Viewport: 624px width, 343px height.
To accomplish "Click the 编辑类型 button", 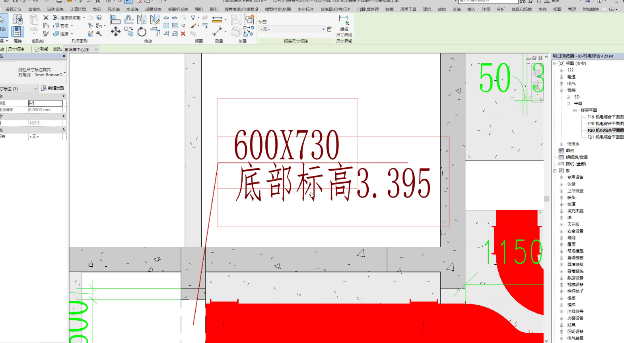I will coord(53,88).
